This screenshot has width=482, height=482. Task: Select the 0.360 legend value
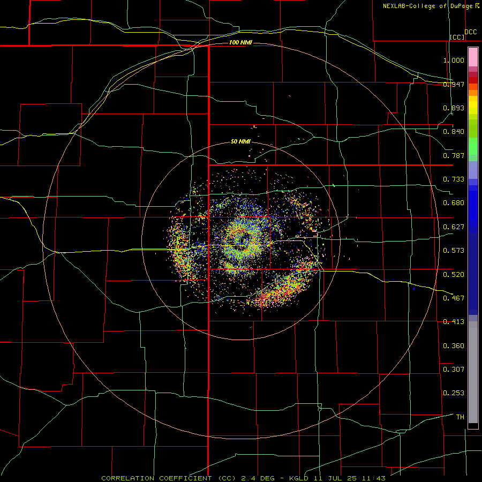pyautogui.click(x=454, y=346)
